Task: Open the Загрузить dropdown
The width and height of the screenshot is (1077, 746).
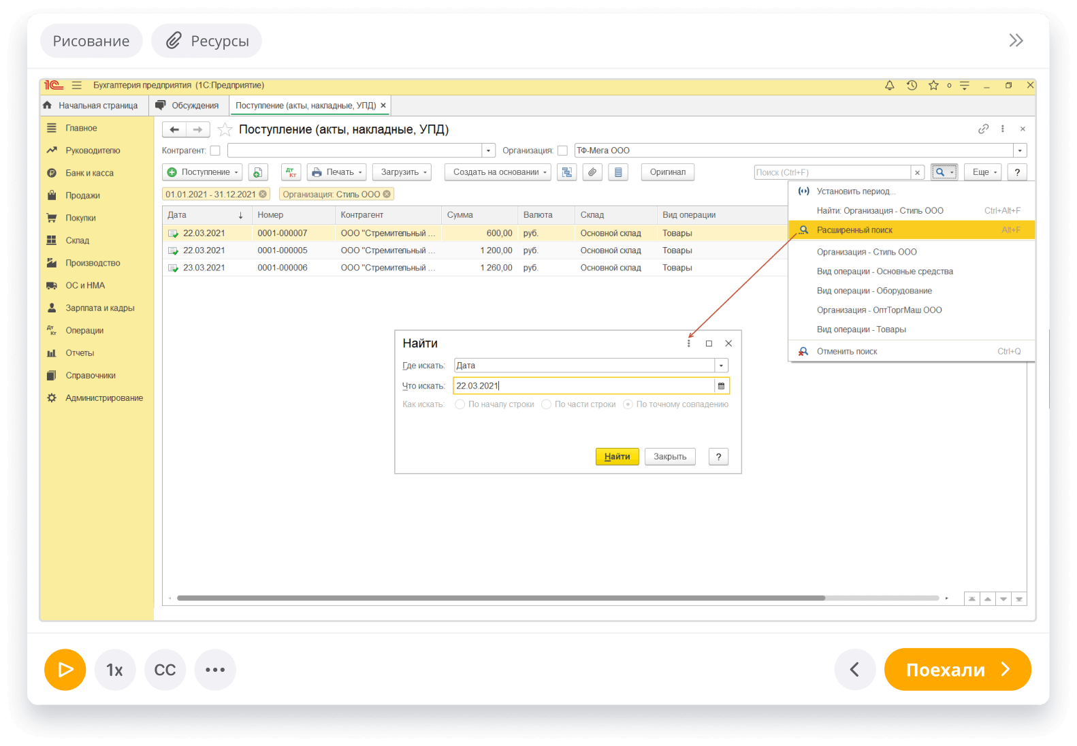Action: [x=402, y=172]
